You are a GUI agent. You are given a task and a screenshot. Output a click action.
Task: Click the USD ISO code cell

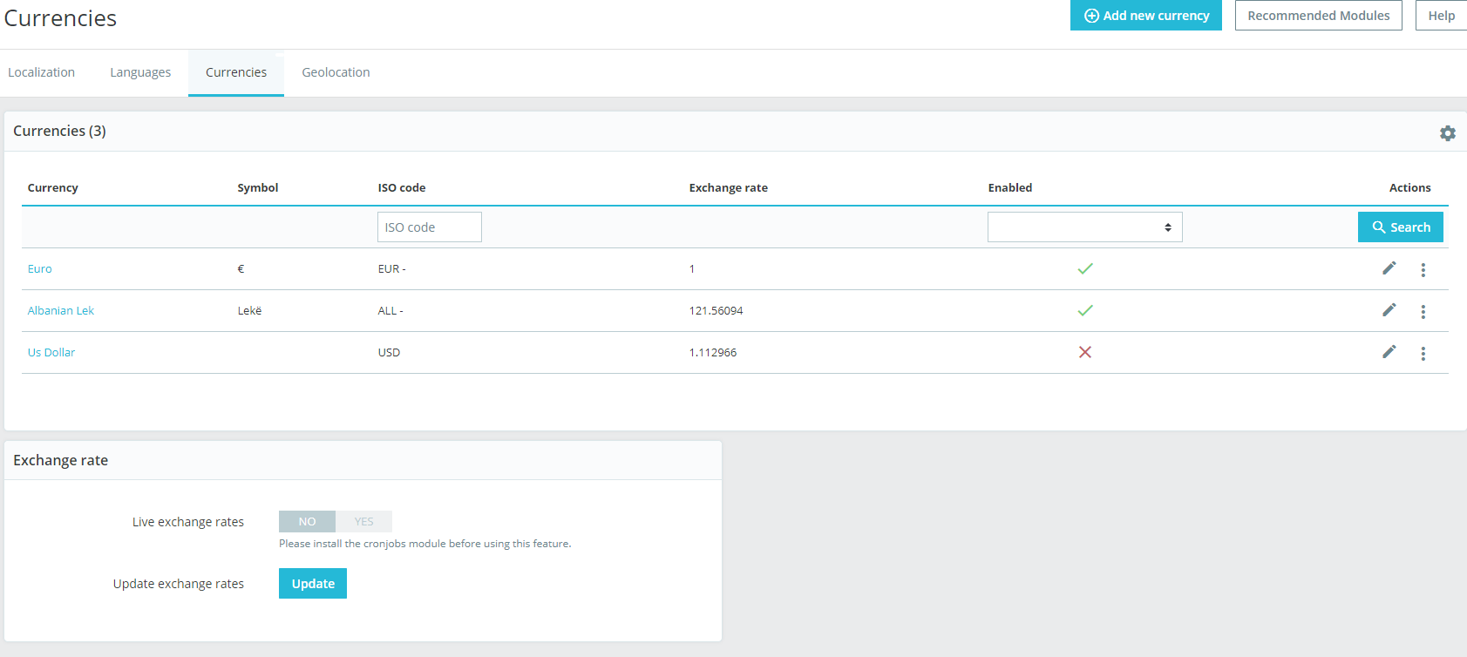coord(390,352)
